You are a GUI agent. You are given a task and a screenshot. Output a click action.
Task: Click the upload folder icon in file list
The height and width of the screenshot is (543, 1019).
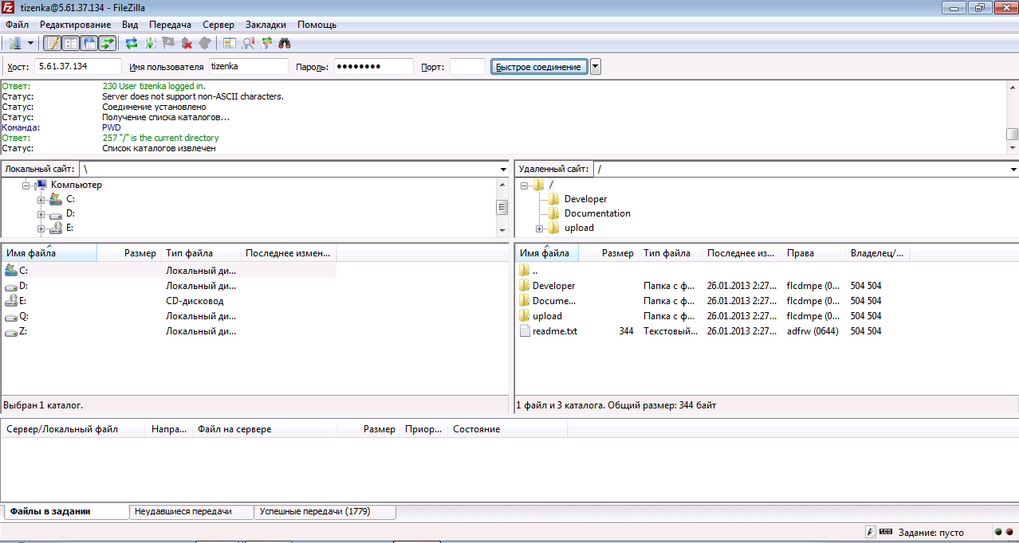[x=525, y=316]
